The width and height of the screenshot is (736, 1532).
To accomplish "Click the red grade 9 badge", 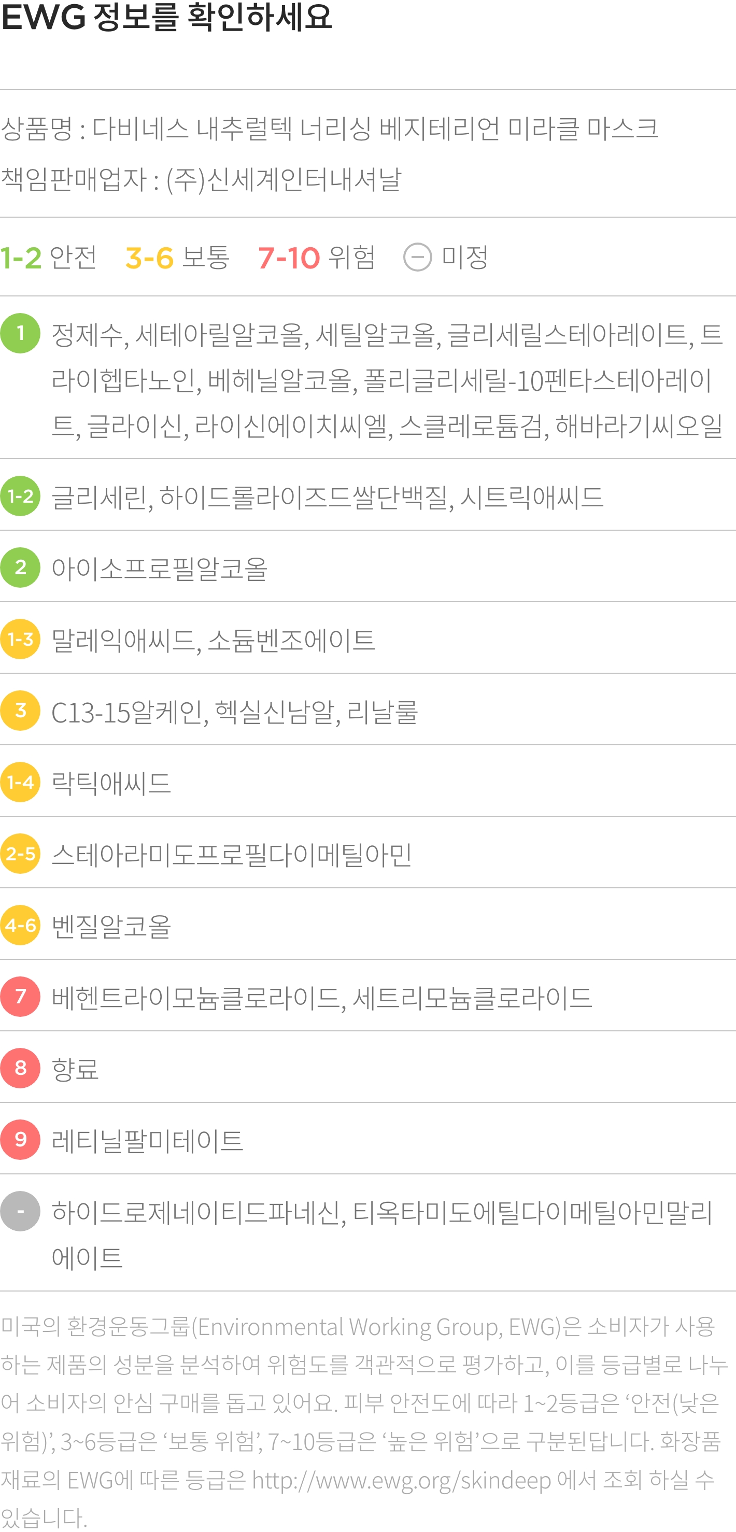I will click(x=20, y=1140).
